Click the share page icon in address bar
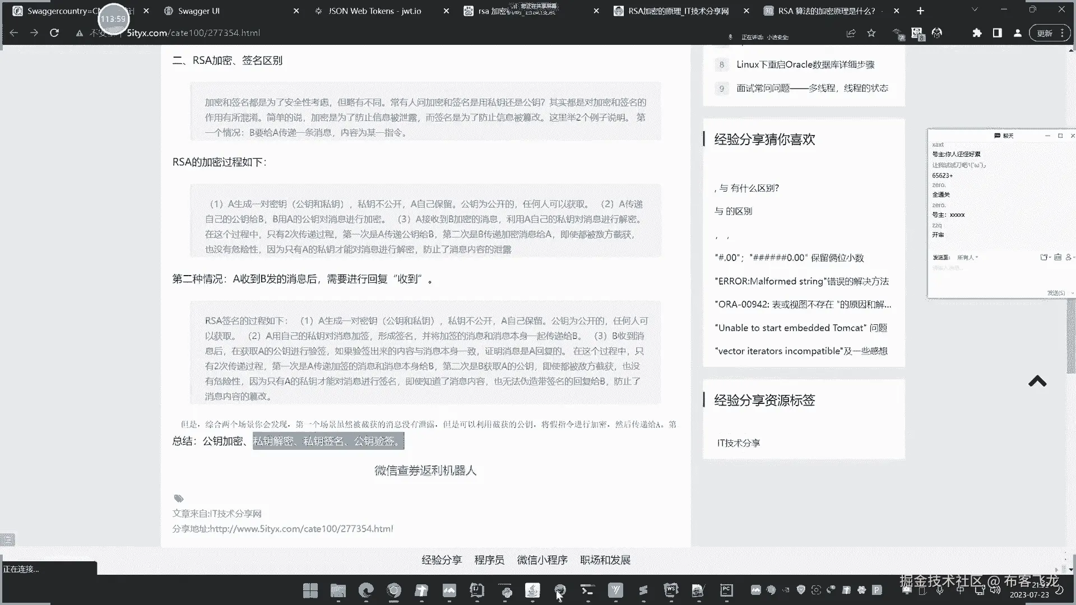1076x605 pixels. click(851, 33)
